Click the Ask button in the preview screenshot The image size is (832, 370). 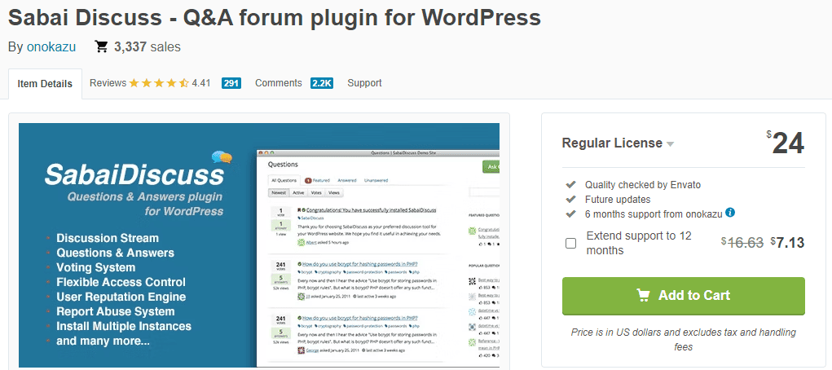(x=491, y=167)
